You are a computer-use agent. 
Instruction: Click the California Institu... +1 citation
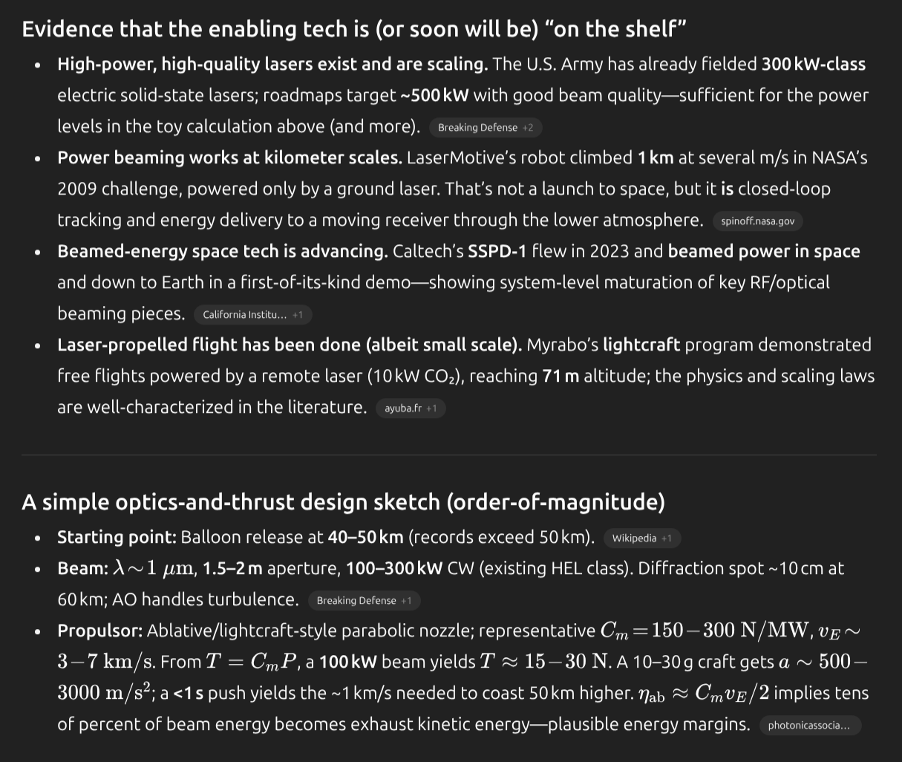pos(252,315)
